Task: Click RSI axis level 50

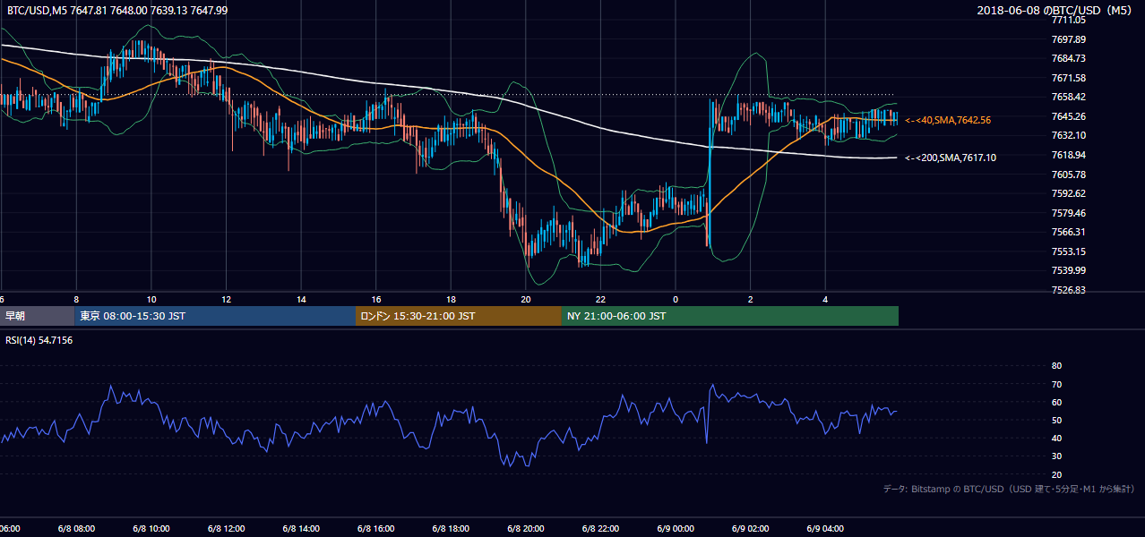Action: pos(1056,420)
